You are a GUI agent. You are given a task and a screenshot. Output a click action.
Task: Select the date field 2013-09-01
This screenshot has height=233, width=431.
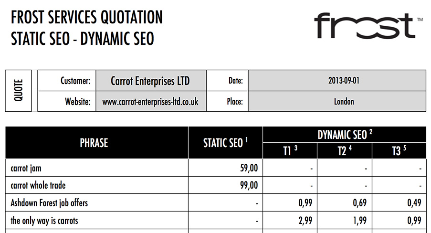pos(337,81)
